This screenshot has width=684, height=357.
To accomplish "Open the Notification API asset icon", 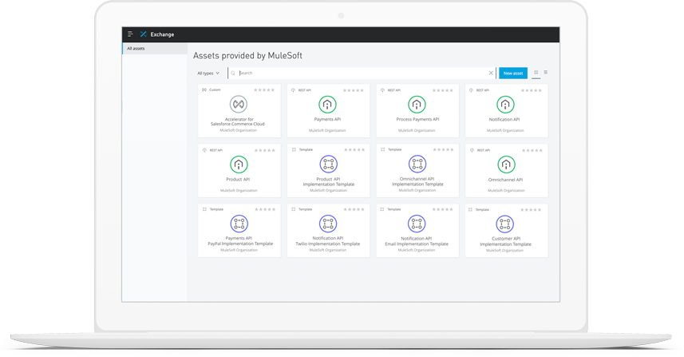I will (x=505, y=105).
